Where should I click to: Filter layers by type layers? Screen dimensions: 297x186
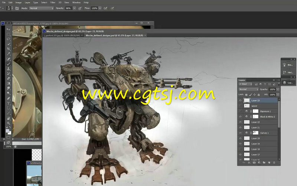click(x=265, y=84)
